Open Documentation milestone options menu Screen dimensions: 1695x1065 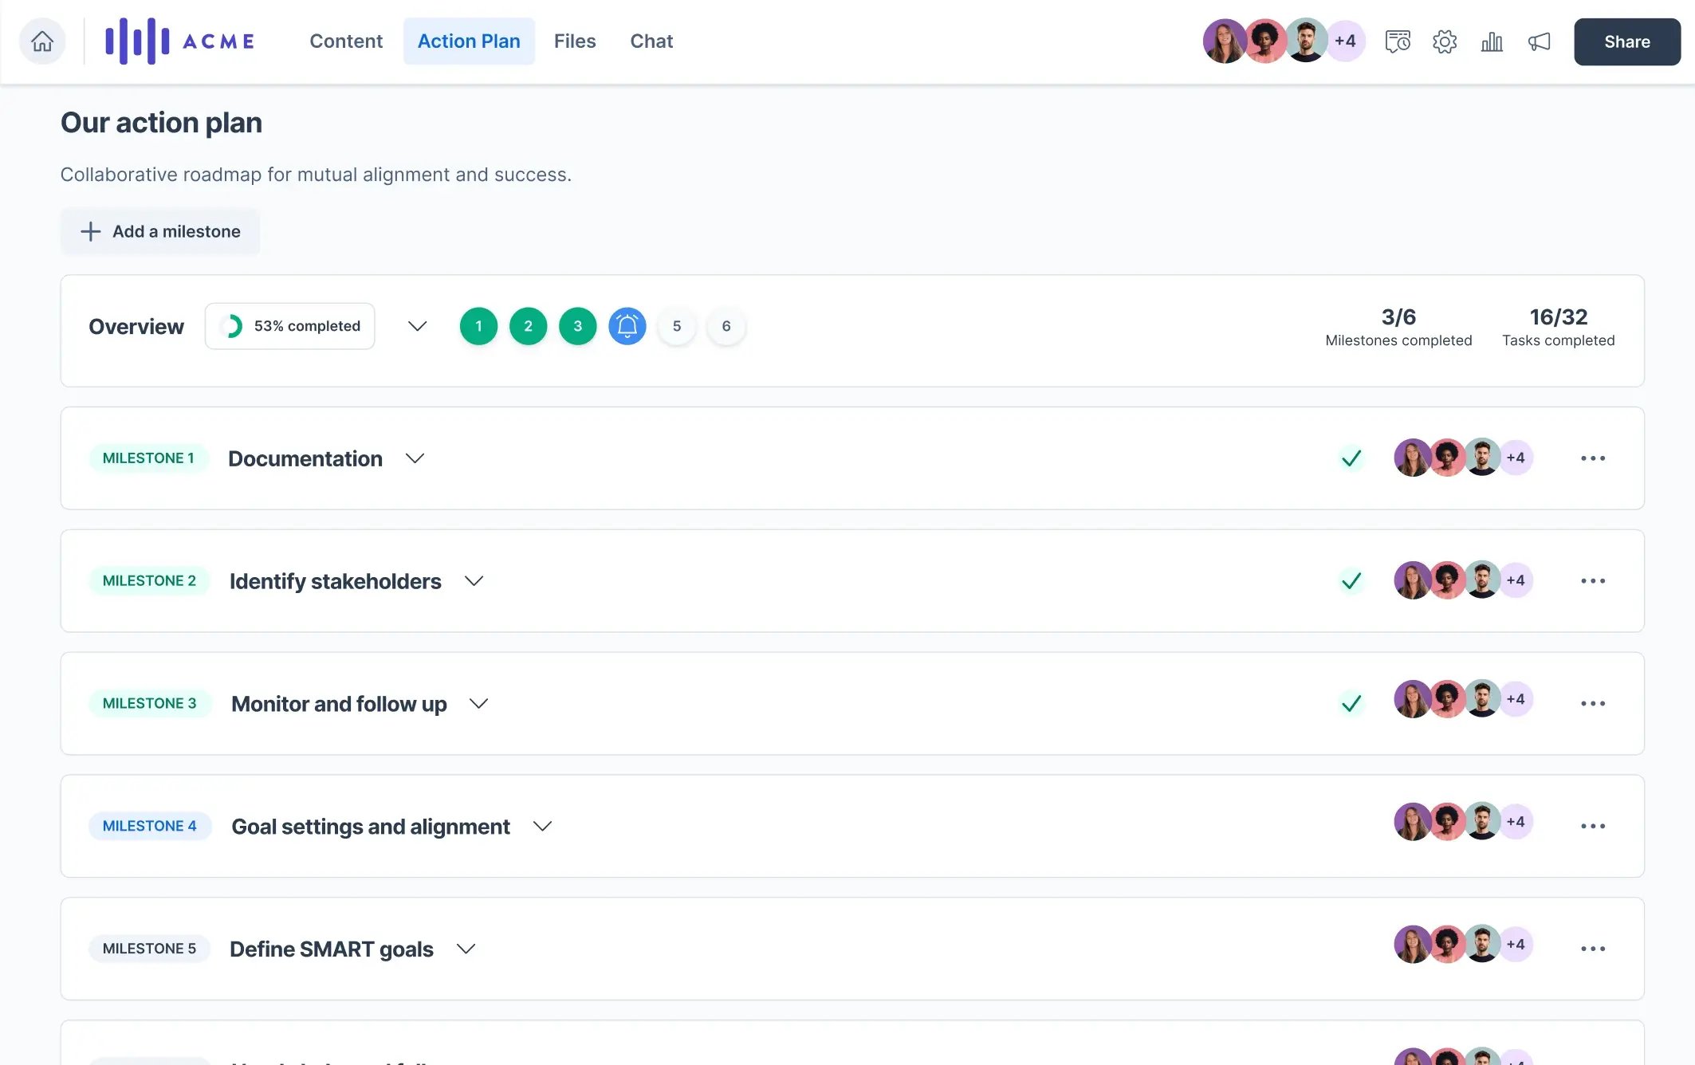point(1592,458)
